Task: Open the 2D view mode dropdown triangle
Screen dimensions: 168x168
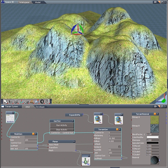Action: 159,107
